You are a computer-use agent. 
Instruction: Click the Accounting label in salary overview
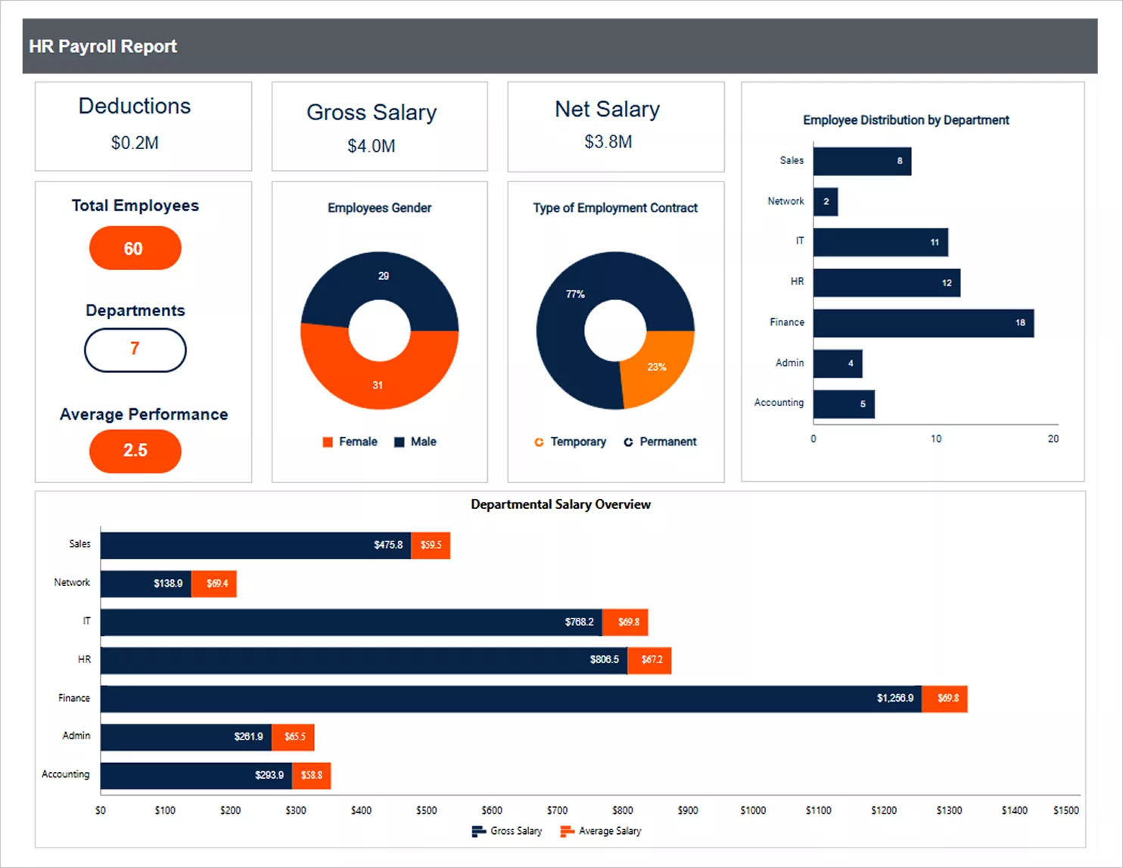tap(66, 774)
